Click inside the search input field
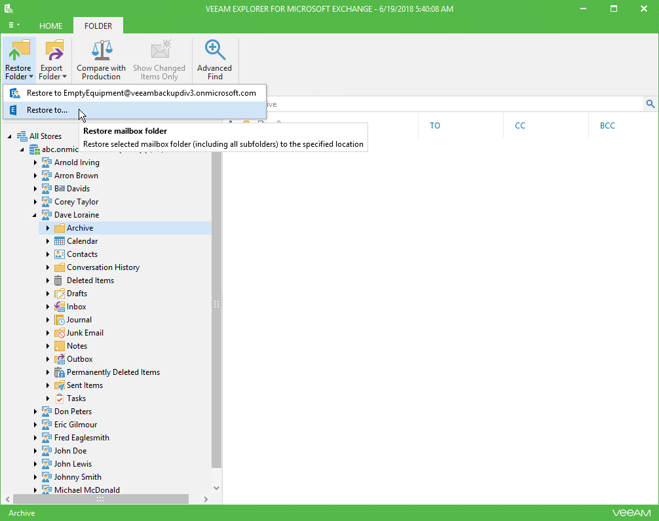This screenshot has width=659, height=521. pos(454,104)
